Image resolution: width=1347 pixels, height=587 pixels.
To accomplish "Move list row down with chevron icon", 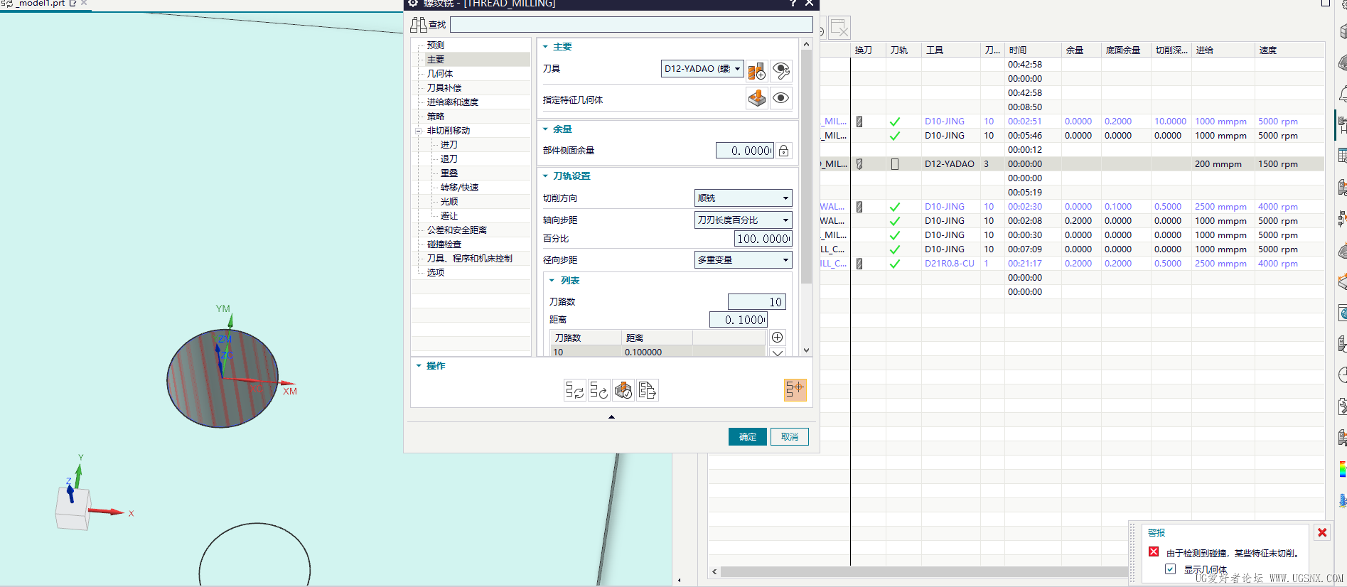I will (x=778, y=353).
